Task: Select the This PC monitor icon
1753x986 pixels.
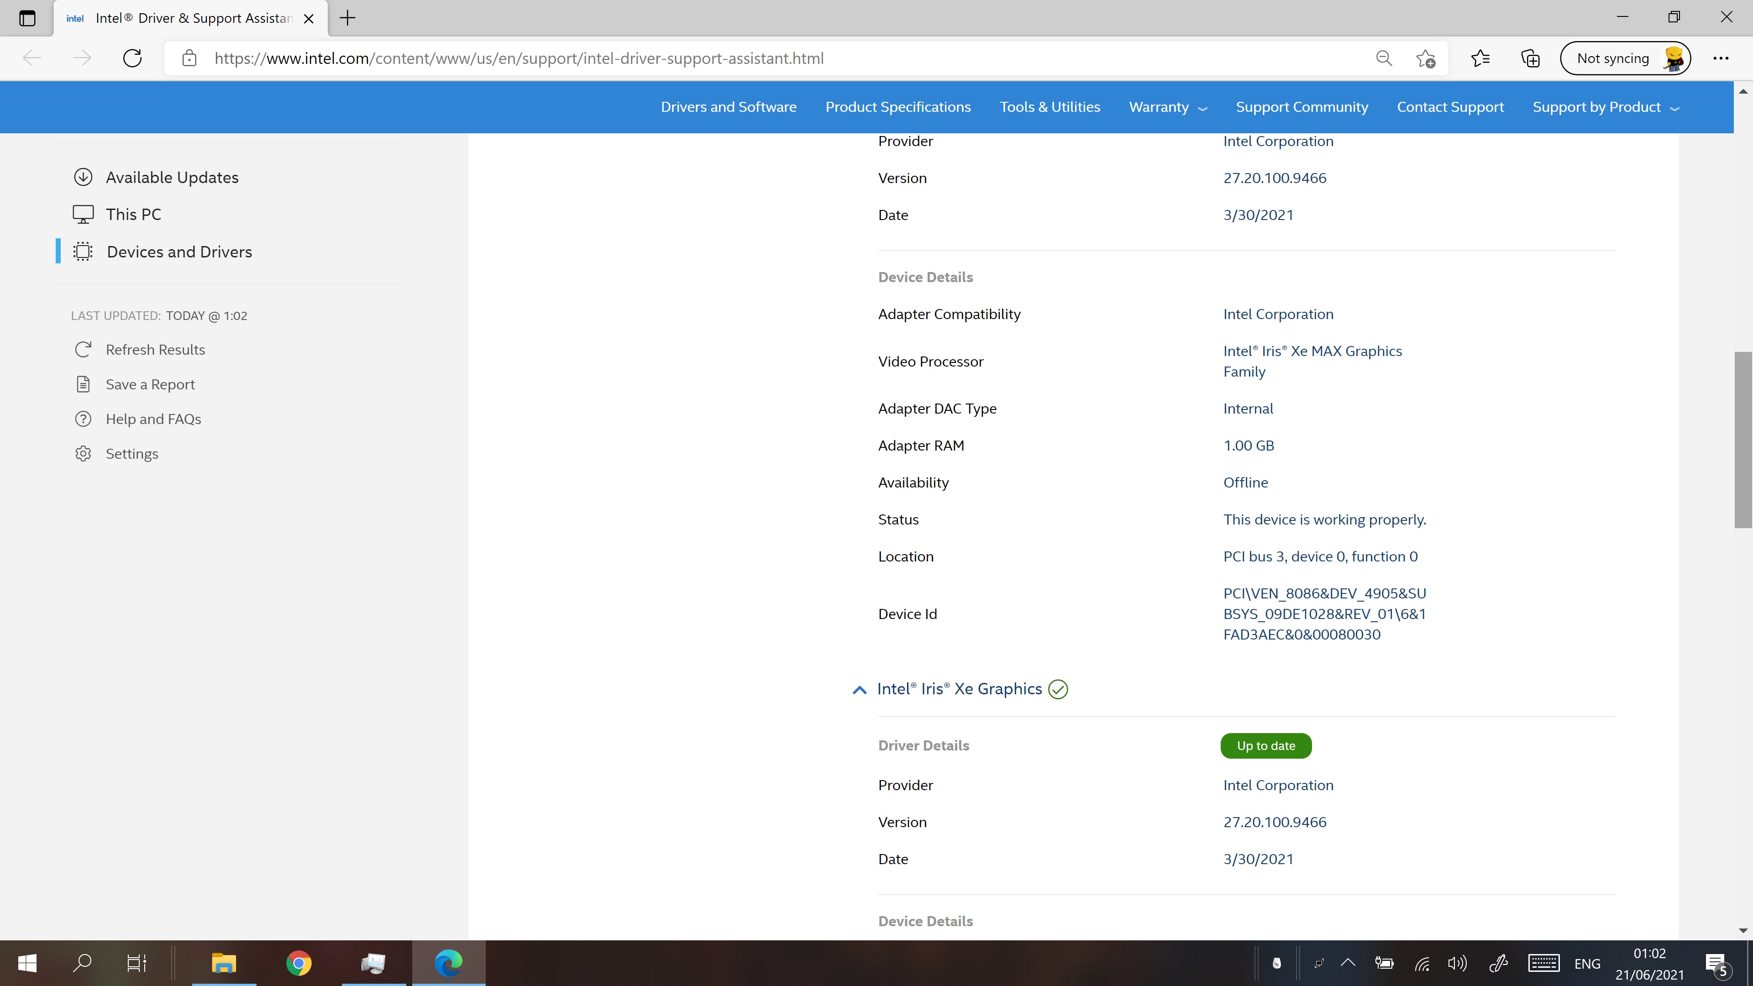Action: point(83,215)
